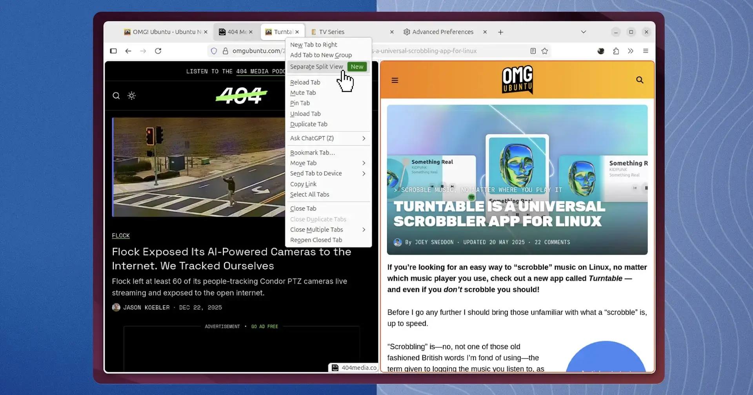Image resolution: width=753 pixels, height=395 pixels.
Task: Click the OMG Ubuntu search magnifier icon
Action: tap(640, 80)
